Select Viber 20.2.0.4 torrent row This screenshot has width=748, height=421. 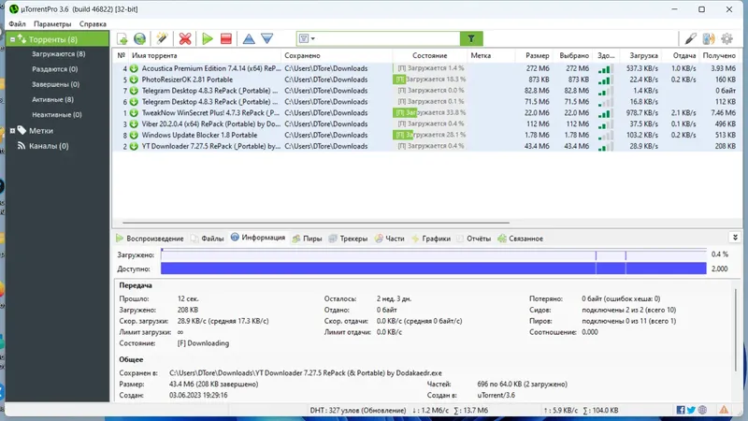click(x=427, y=124)
